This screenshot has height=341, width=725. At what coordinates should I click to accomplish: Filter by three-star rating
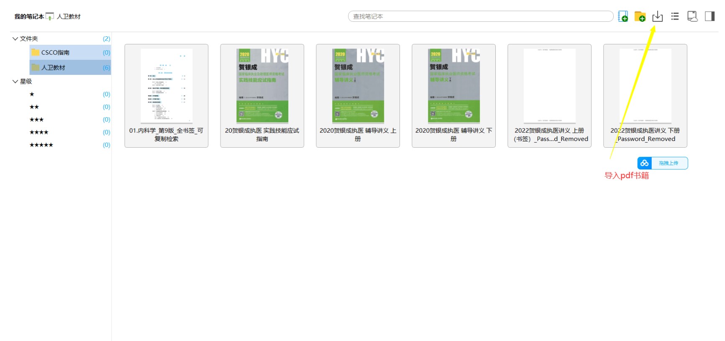click(x=36, y=120)
